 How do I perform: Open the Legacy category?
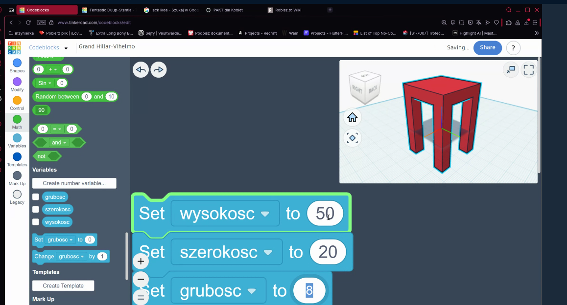pos(17,197)
